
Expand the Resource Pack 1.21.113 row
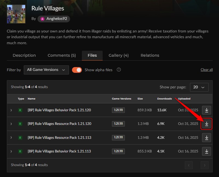[x=11, y=138]
